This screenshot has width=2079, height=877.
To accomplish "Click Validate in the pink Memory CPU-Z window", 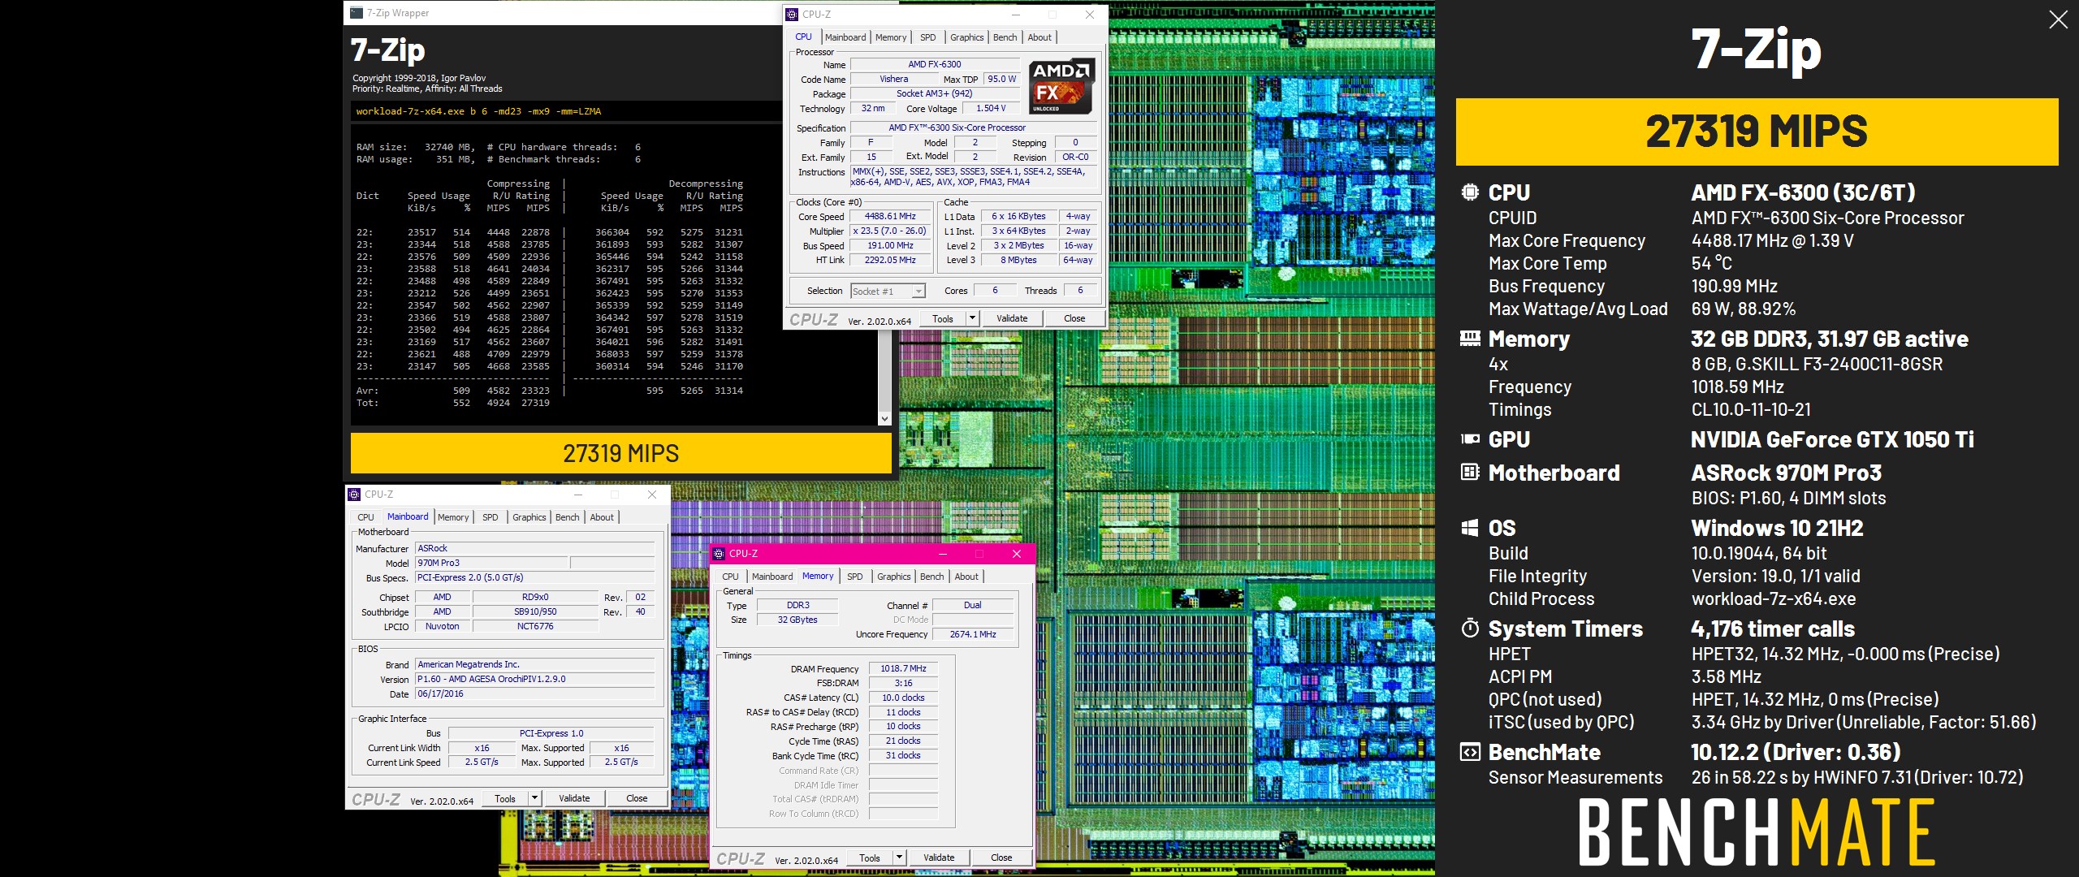I will (939, 858).
